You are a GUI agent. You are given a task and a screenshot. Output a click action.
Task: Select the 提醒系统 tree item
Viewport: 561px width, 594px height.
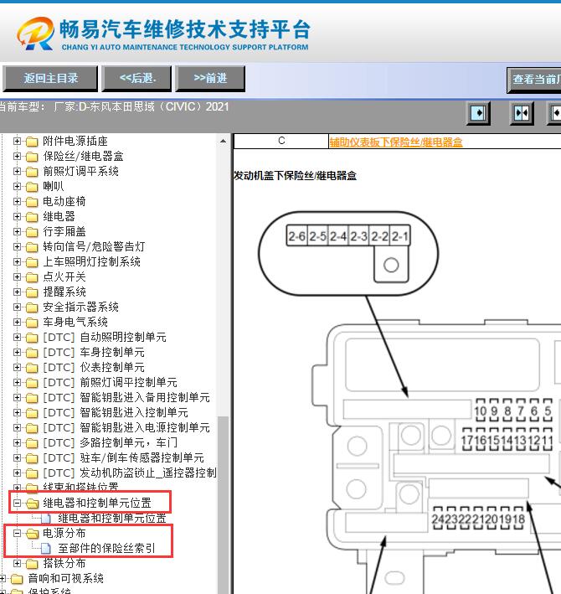point(64,292)
